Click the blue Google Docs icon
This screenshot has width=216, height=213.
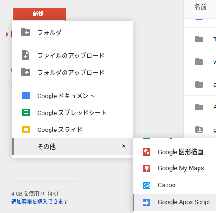(26, 96)
